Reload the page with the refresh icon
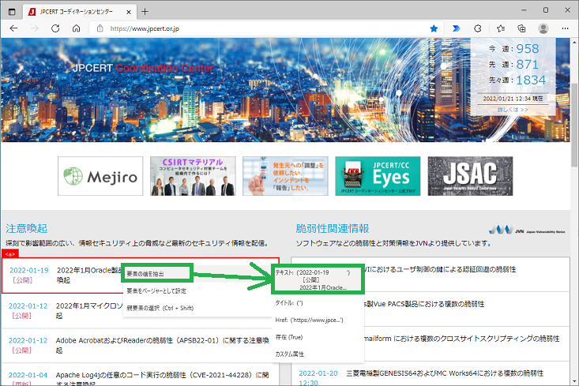This screenshot has height=386, width=579. (x=55, y=28)
